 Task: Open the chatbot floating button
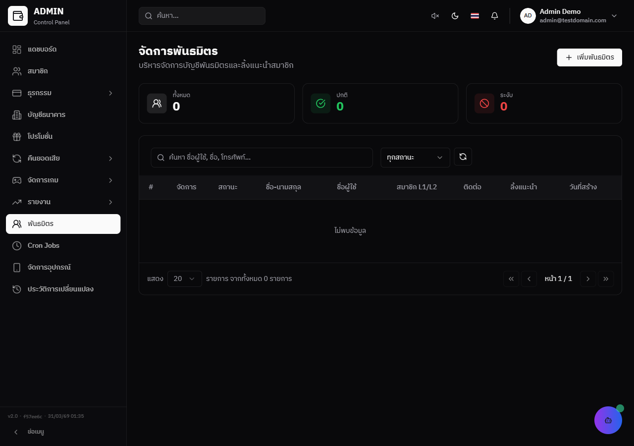(608, 420)
